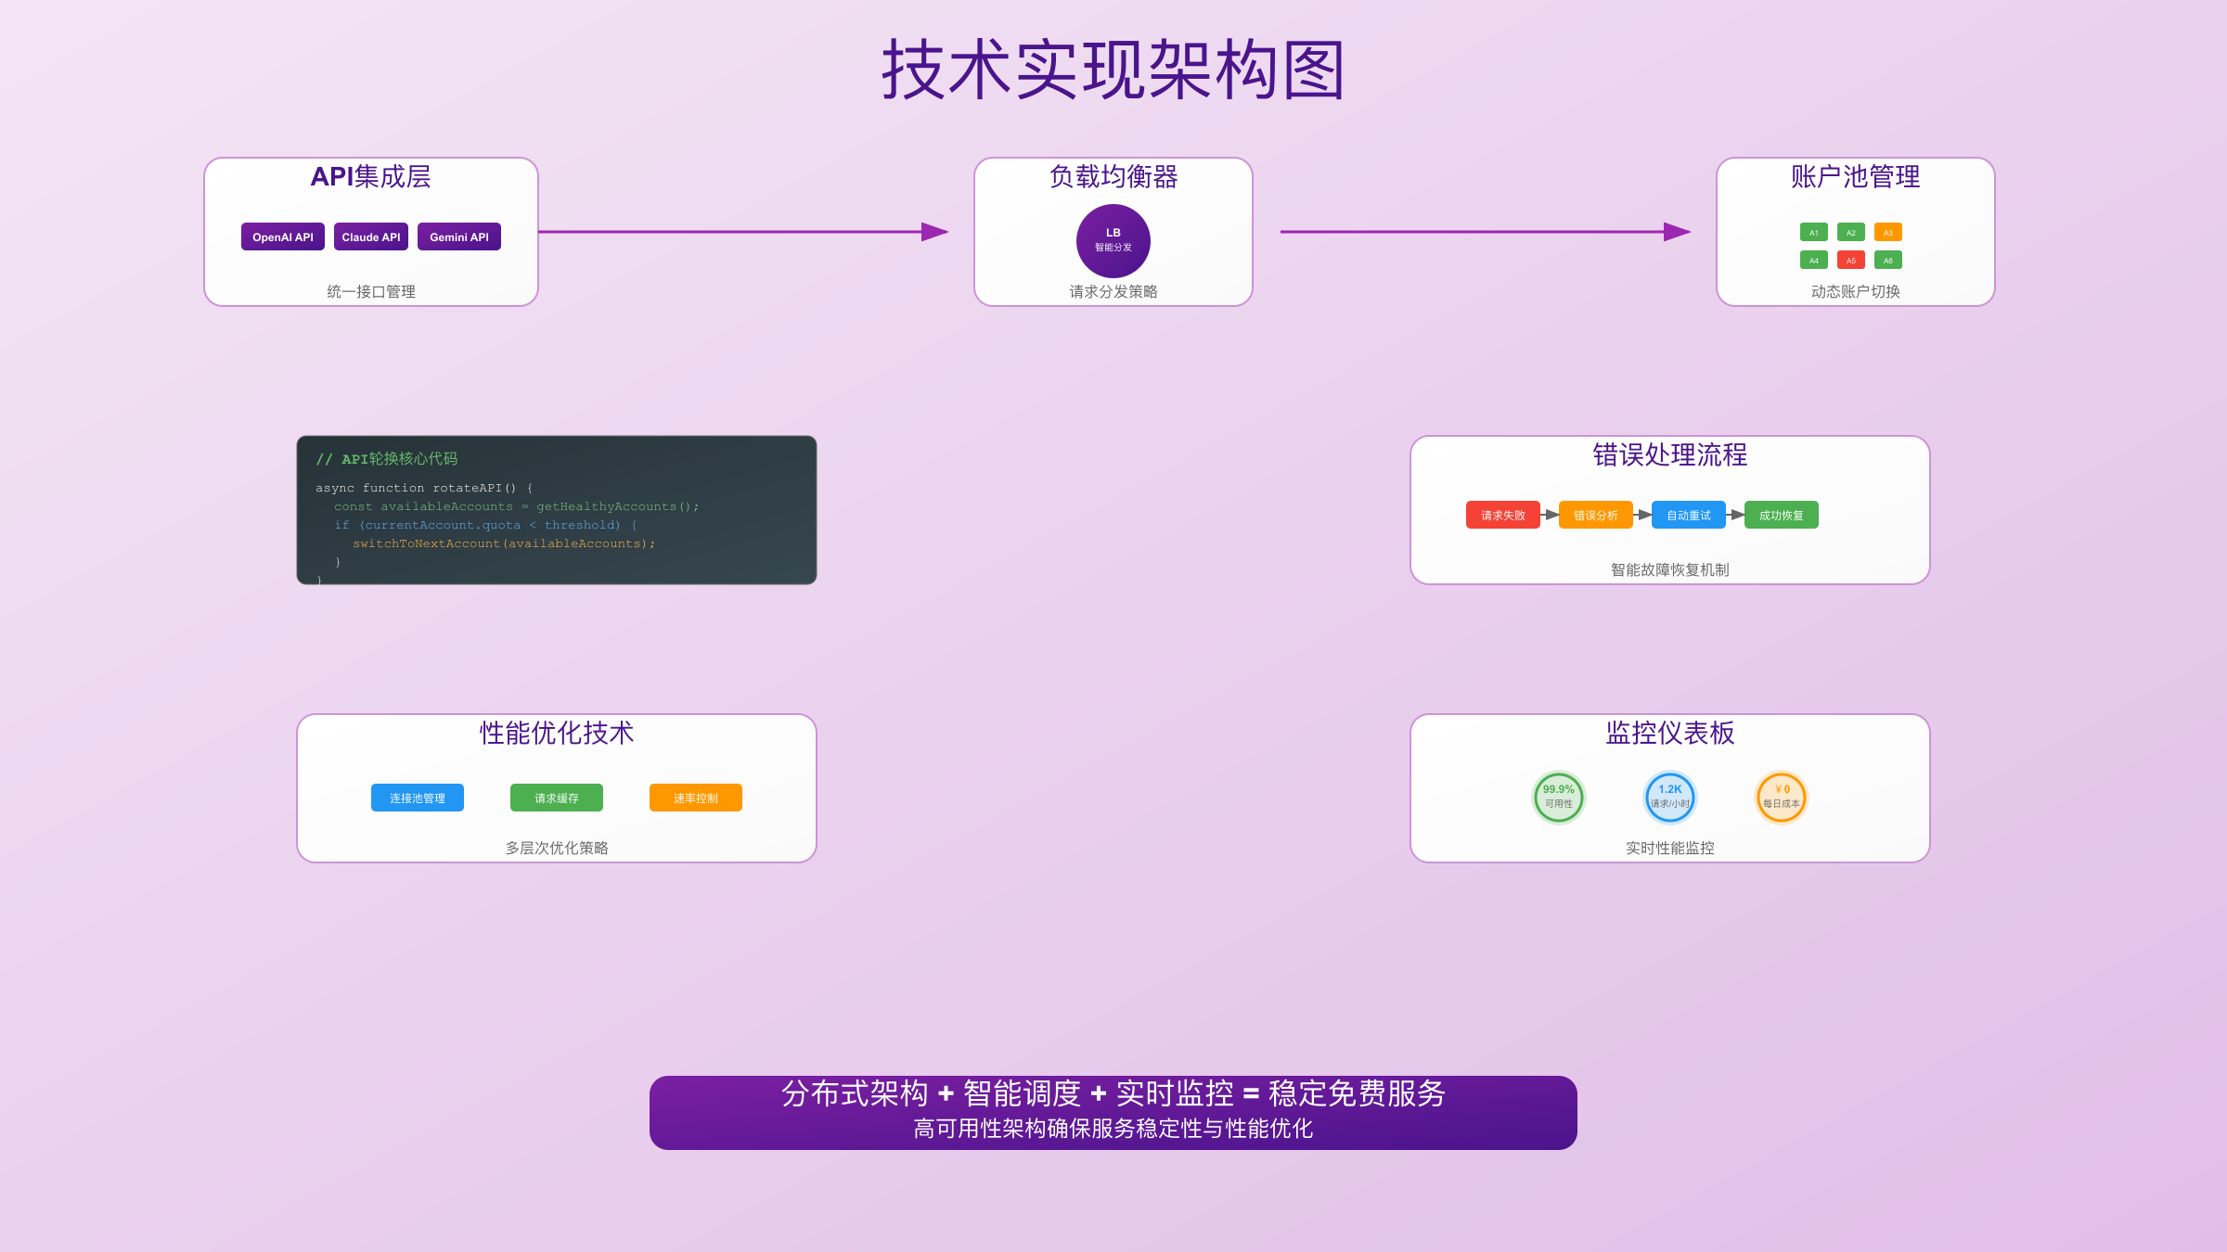
Task: Click the switchToNextAccount(availableAccounts) line
Action: 504,543
